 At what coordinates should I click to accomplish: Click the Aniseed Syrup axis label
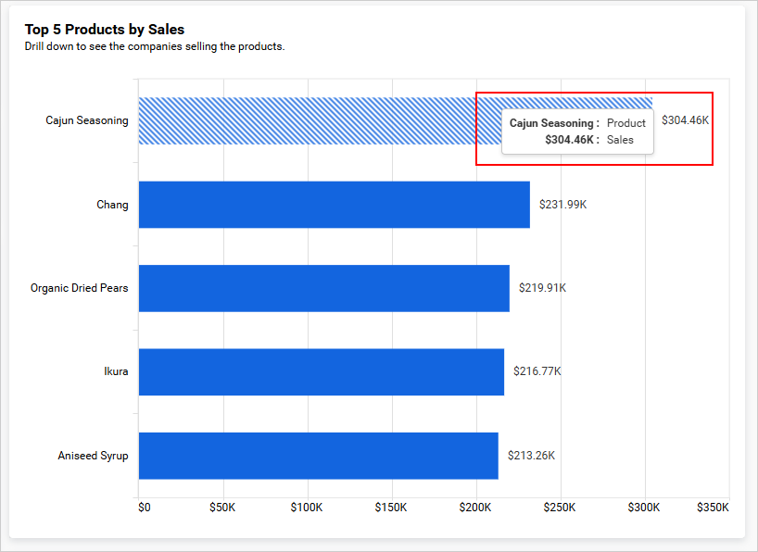(x=93, y=456)
